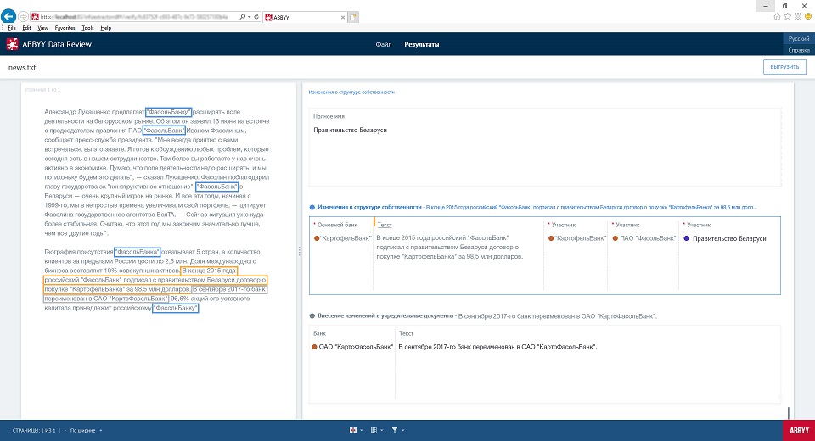Go back using the browser back arrow
815x441 pixels.
pyautogui.click(x=8, y=16)
